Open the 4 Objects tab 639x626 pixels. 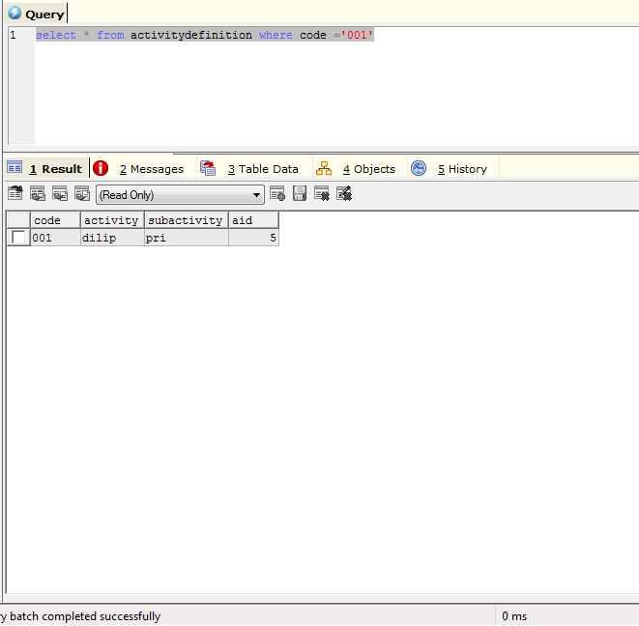[x=361, y=169]
